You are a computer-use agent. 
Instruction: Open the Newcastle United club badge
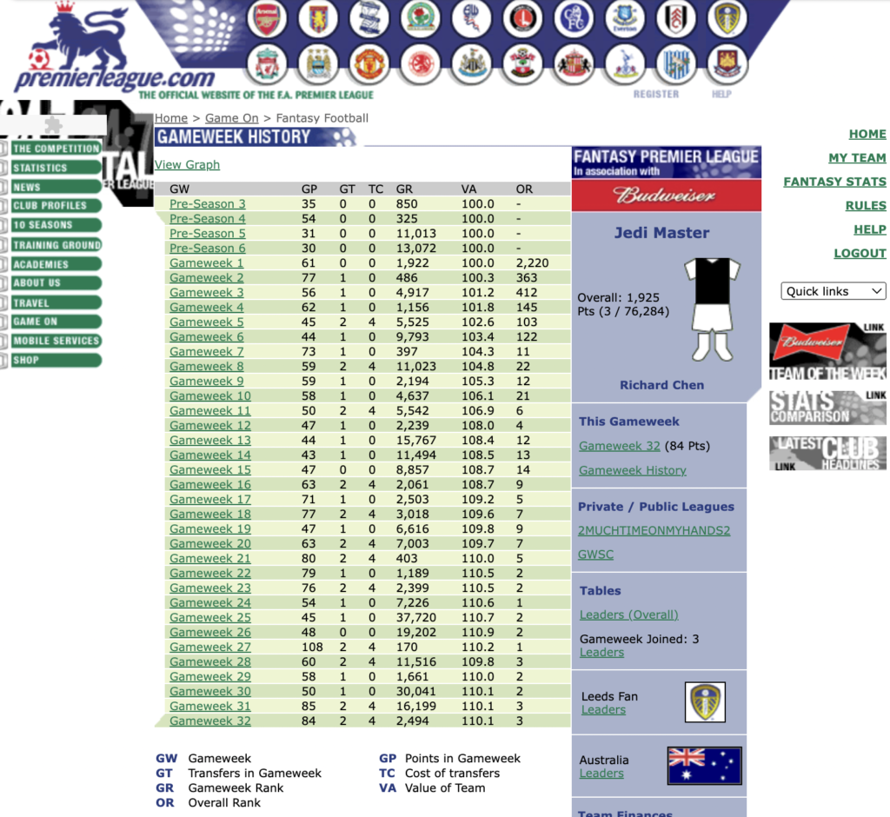pos(471,63)
